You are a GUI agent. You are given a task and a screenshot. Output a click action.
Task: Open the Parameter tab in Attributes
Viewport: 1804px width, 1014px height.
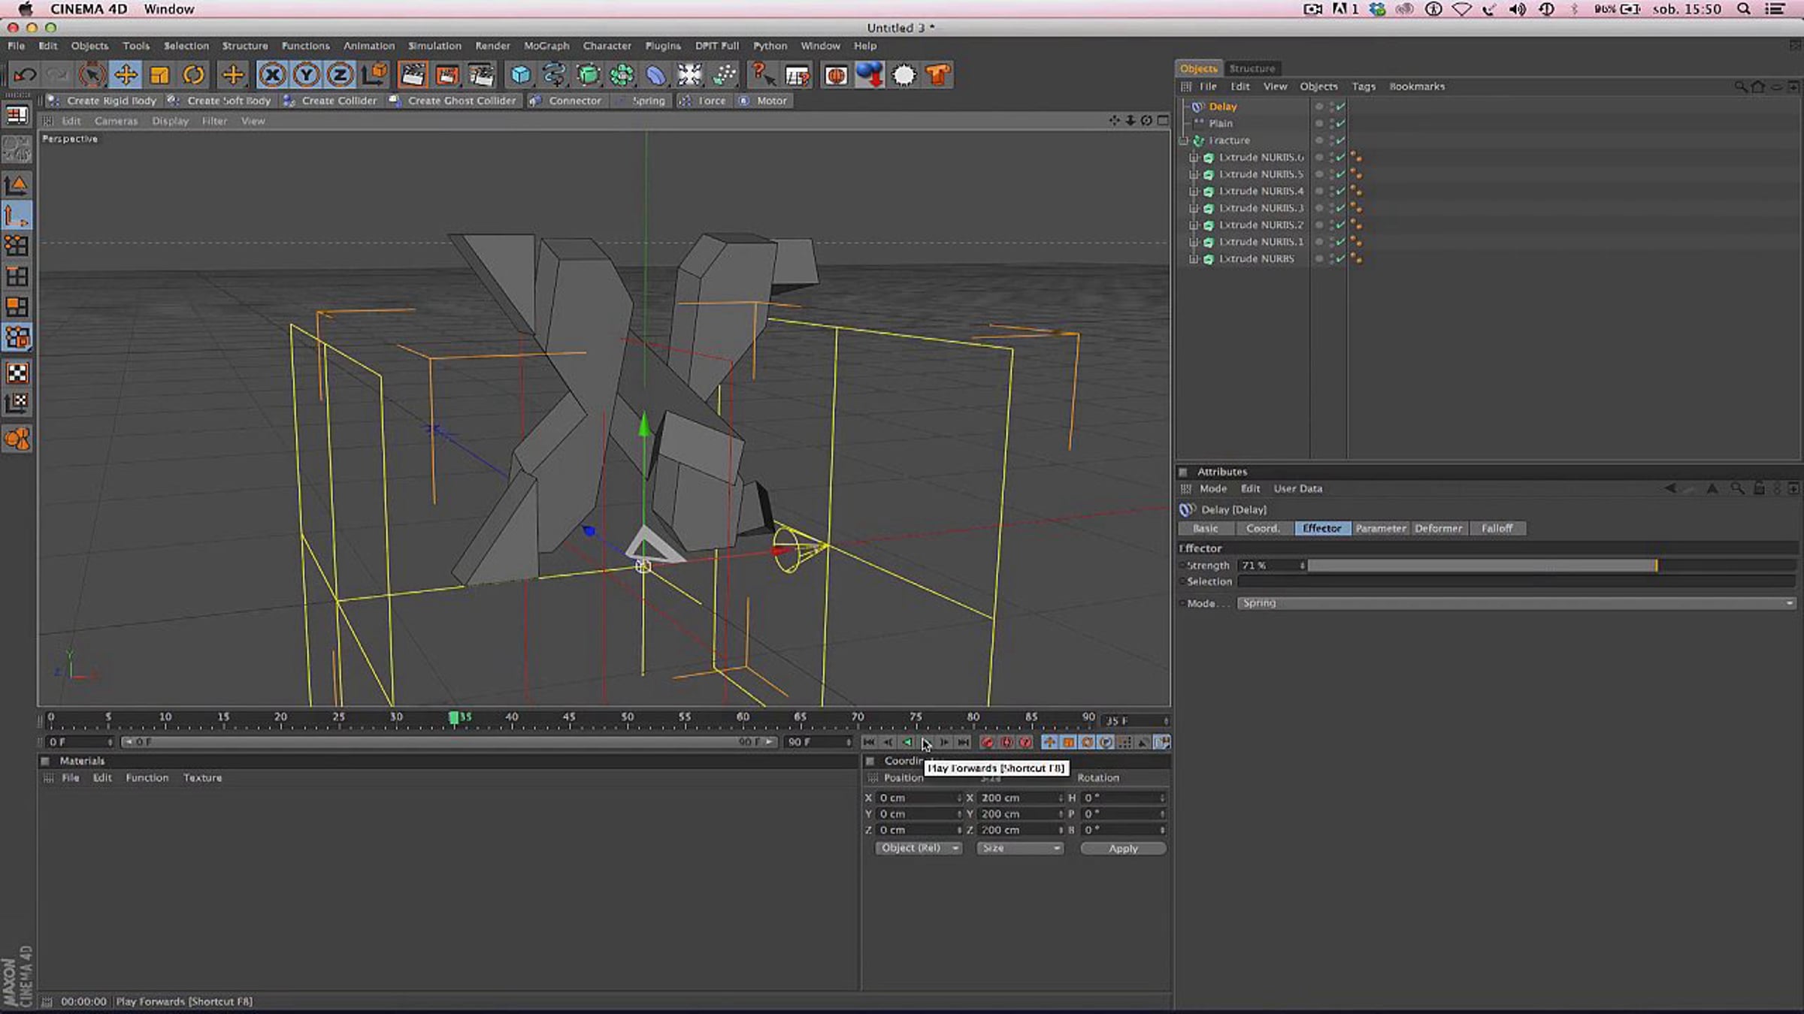click(1381, 529)
